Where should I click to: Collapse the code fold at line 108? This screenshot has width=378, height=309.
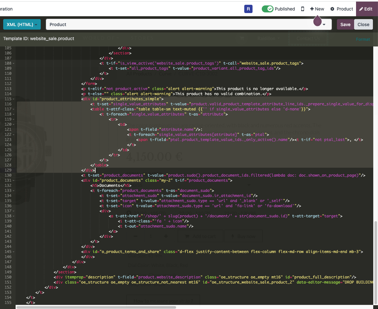[13, 63]
